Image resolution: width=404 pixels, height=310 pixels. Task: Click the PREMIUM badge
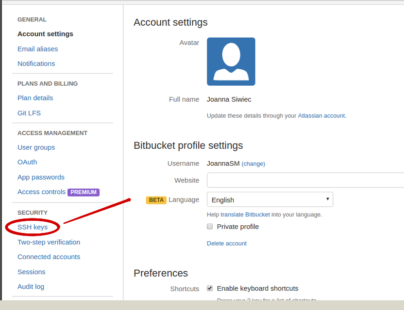[84, 192]
